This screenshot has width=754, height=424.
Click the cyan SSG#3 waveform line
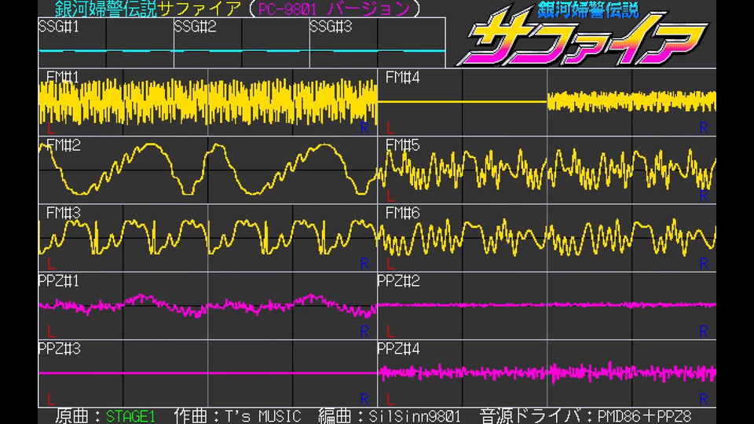[378, 50]
